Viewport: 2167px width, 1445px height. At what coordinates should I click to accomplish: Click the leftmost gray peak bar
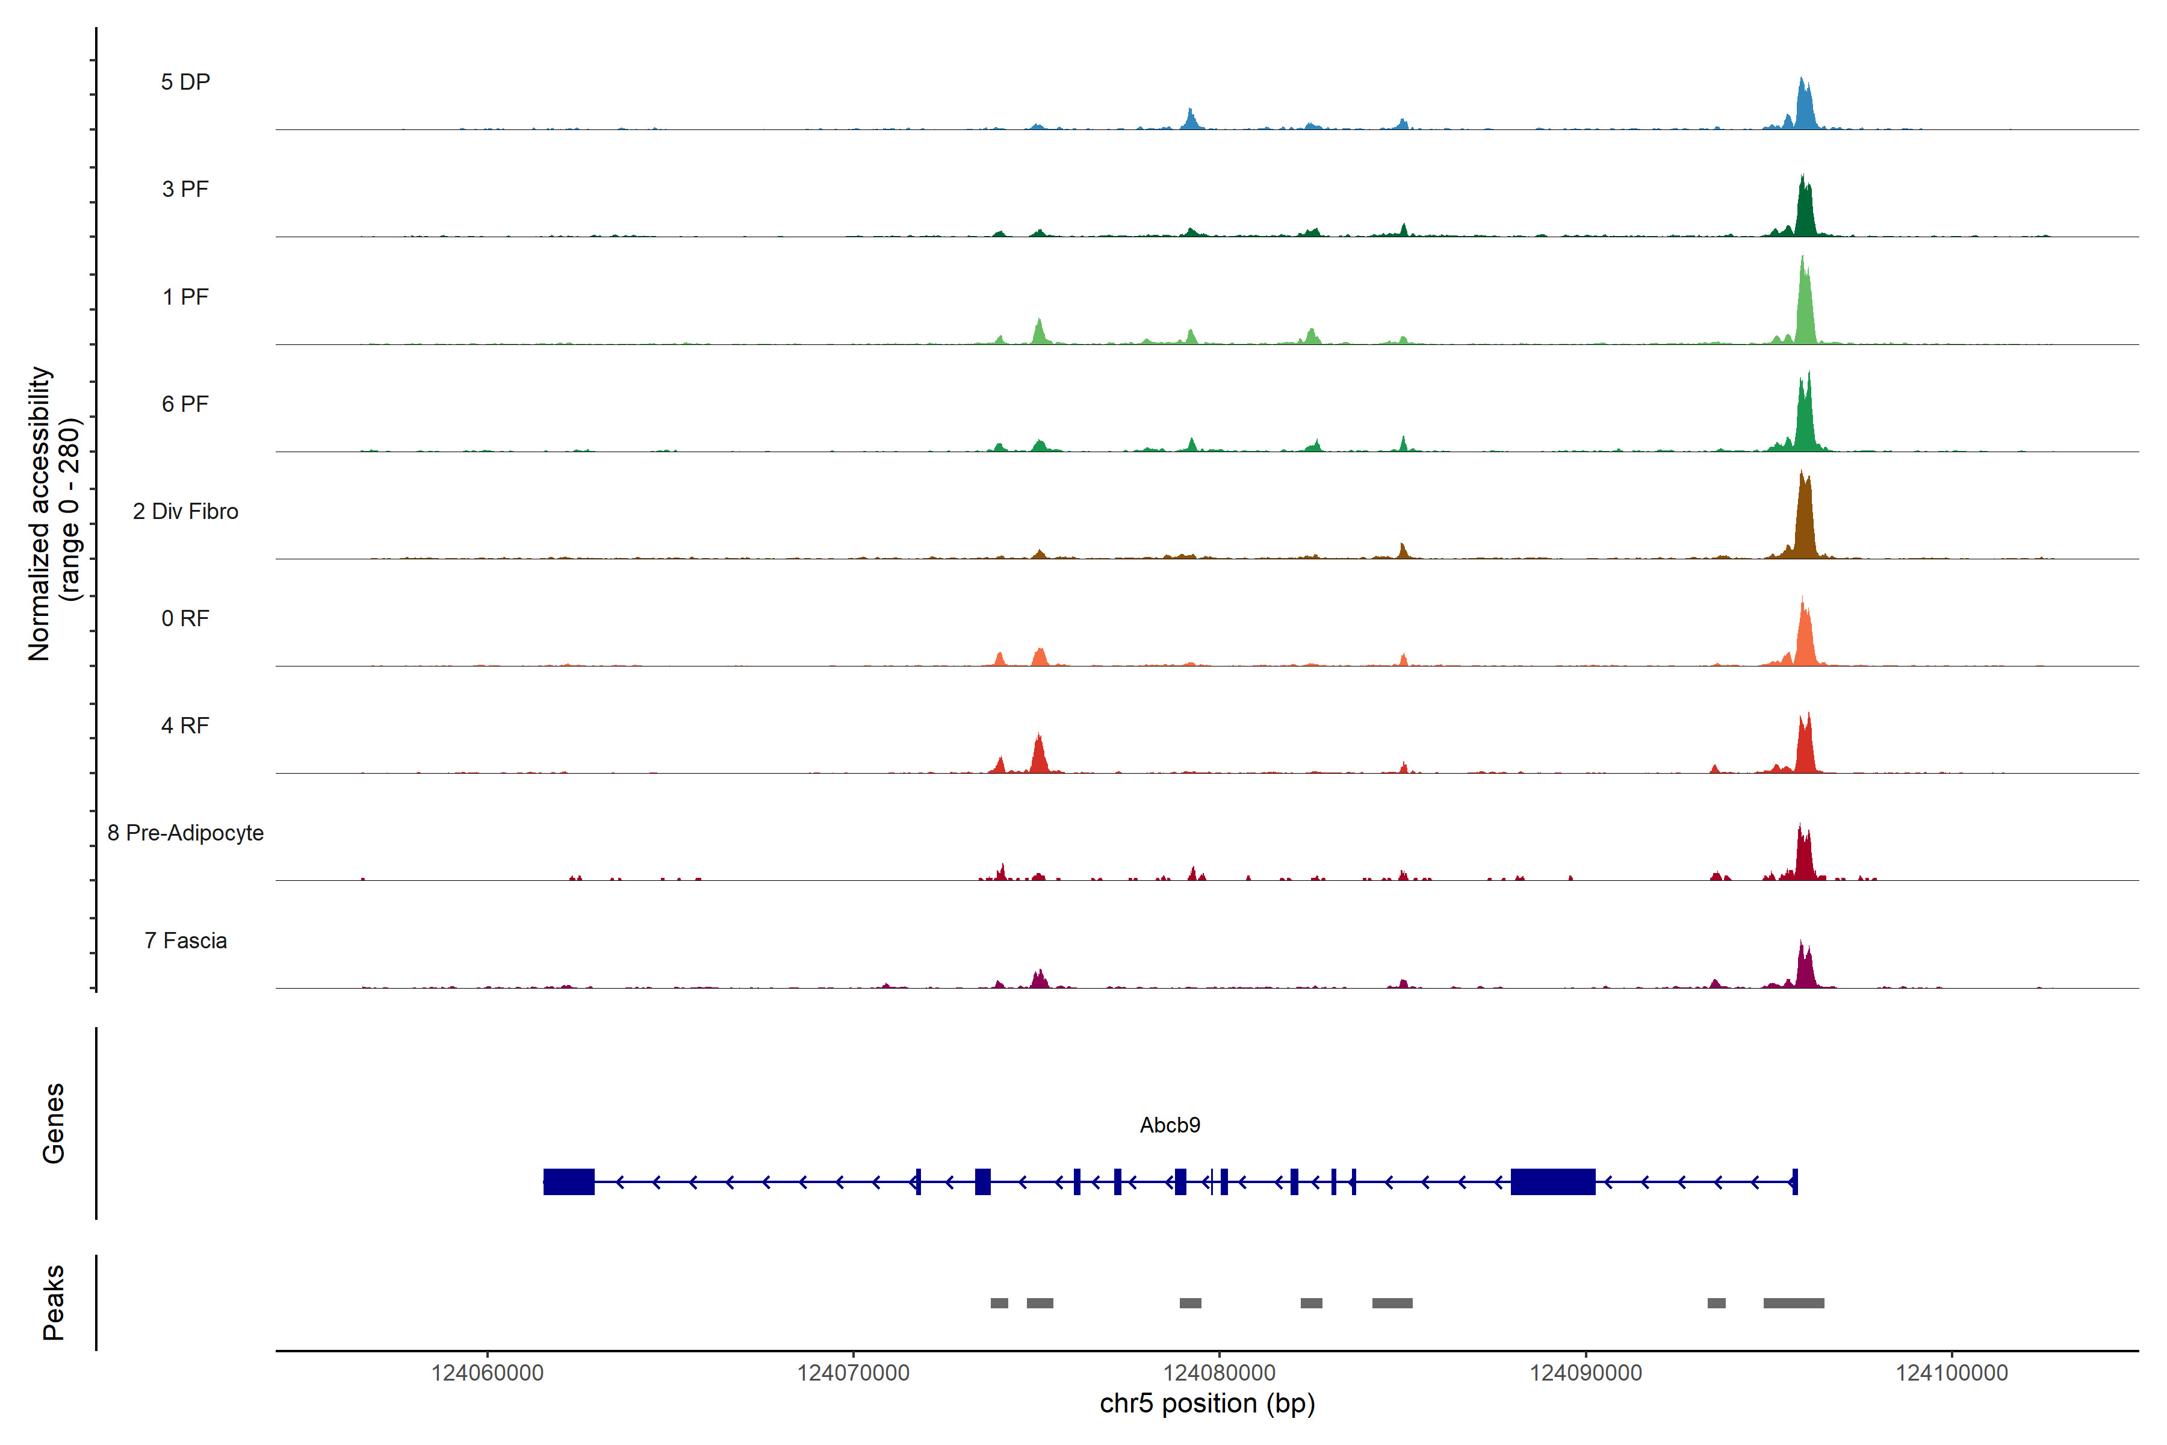point(999,1303)
